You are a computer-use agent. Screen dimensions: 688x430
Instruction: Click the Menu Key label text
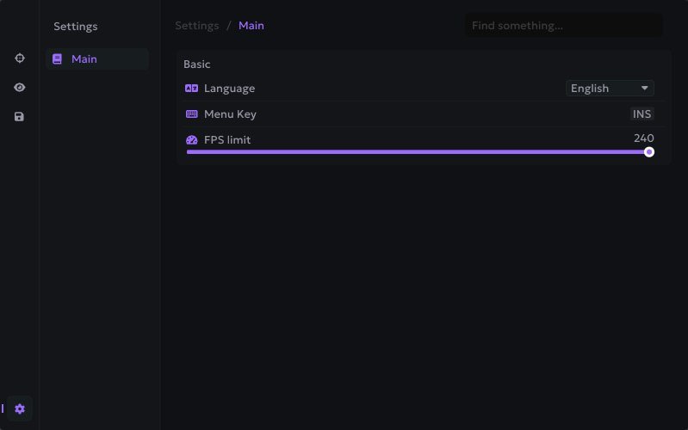[230, 114]
